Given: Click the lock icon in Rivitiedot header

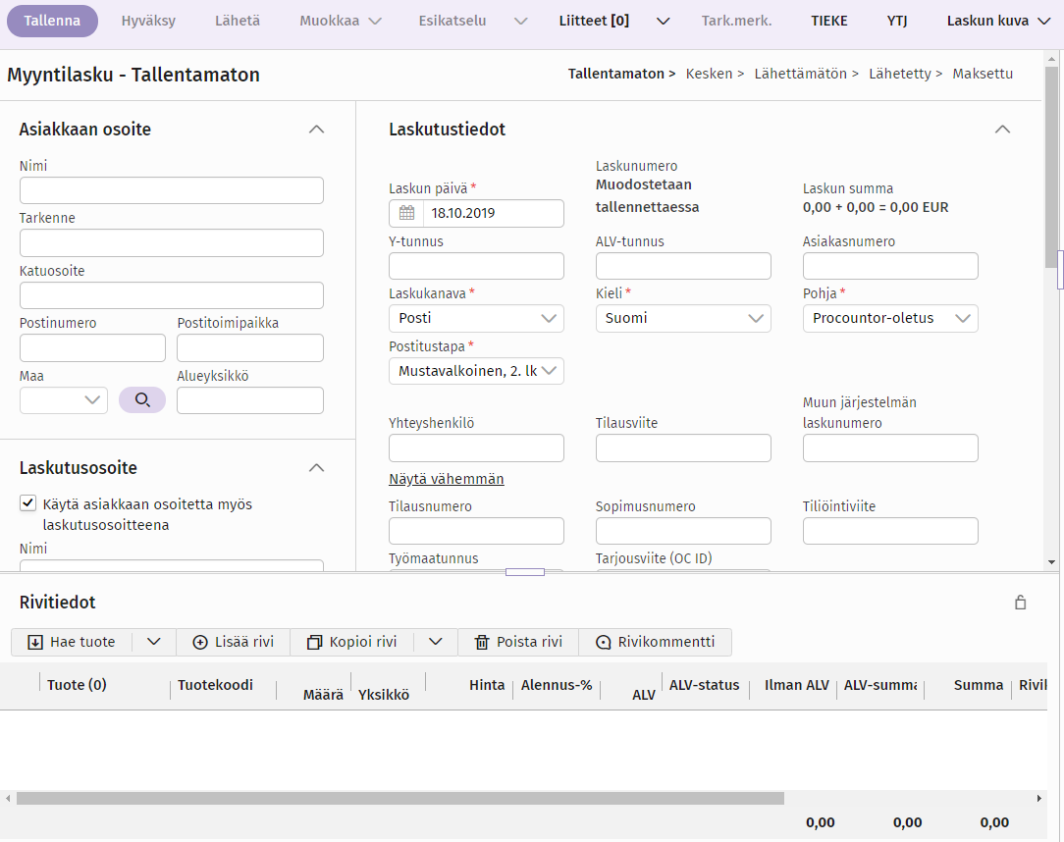Looking at the screenshot, I should (1020, 602).
